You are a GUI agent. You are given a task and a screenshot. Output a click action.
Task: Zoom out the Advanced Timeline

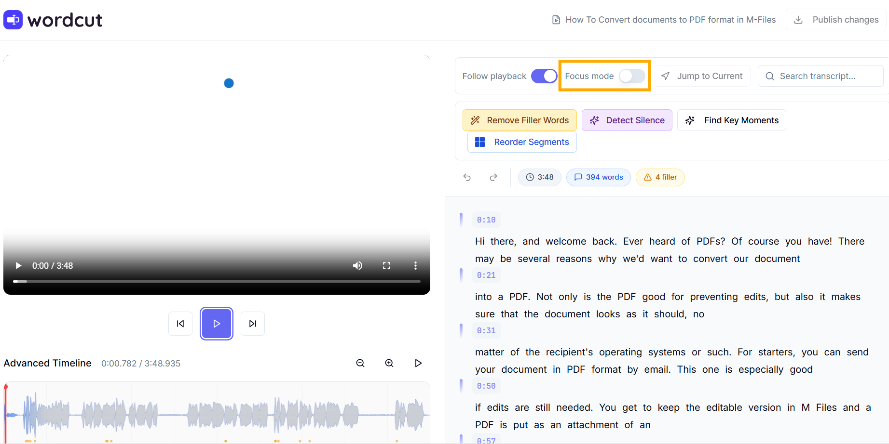coord(360,363)
